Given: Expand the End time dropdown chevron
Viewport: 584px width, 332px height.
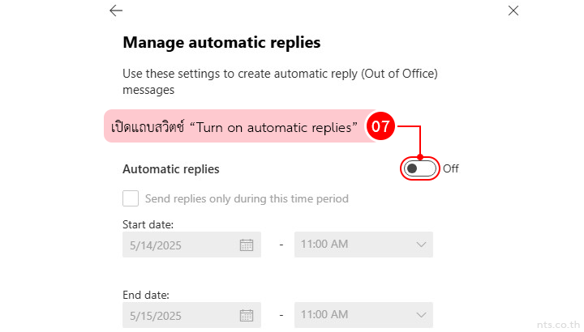Looking at the screenshot, I should point(421,314).
